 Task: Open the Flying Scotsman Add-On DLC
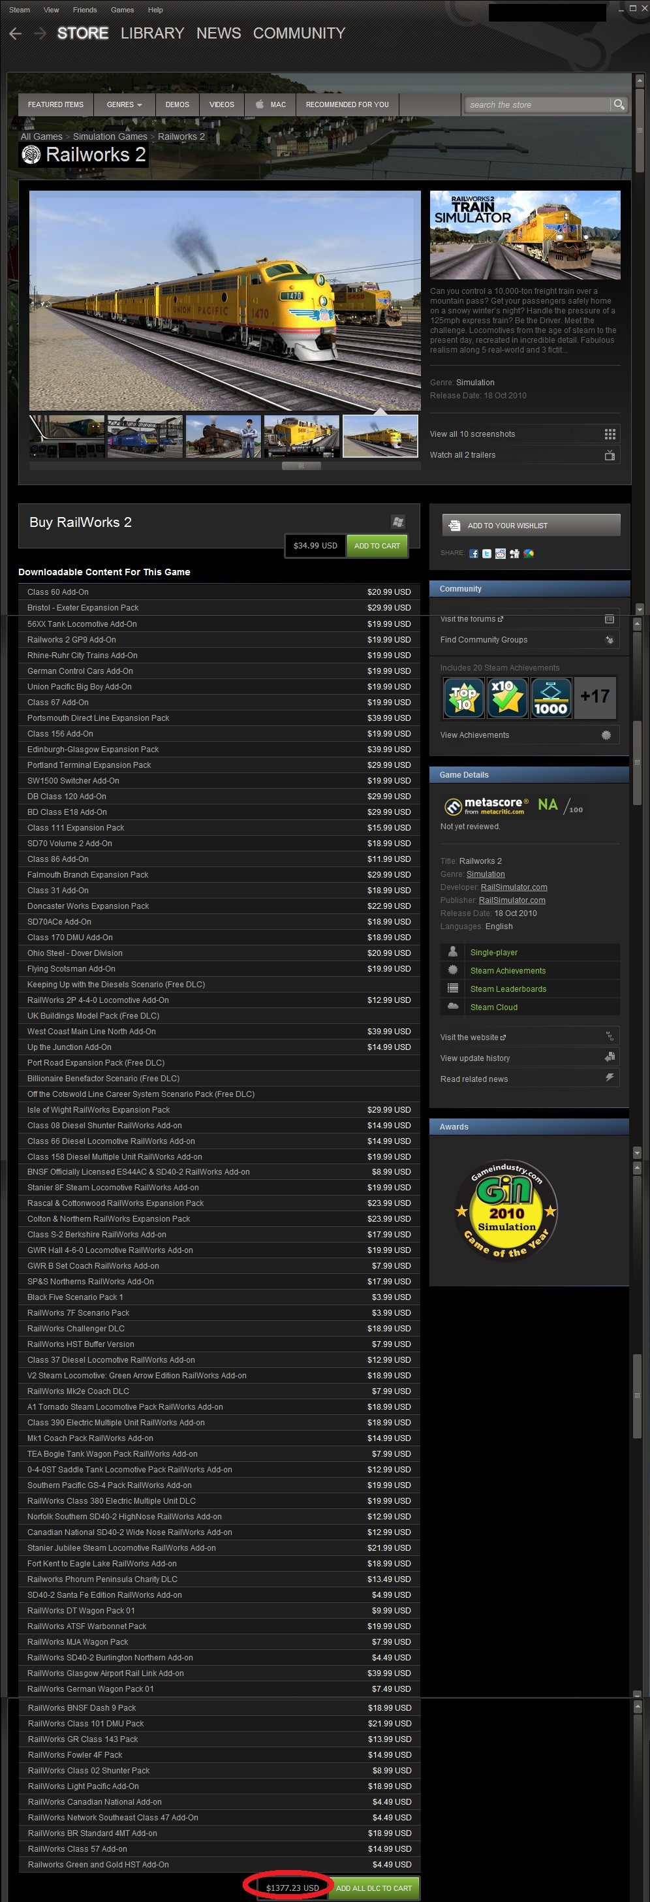(x=219, y=969)
